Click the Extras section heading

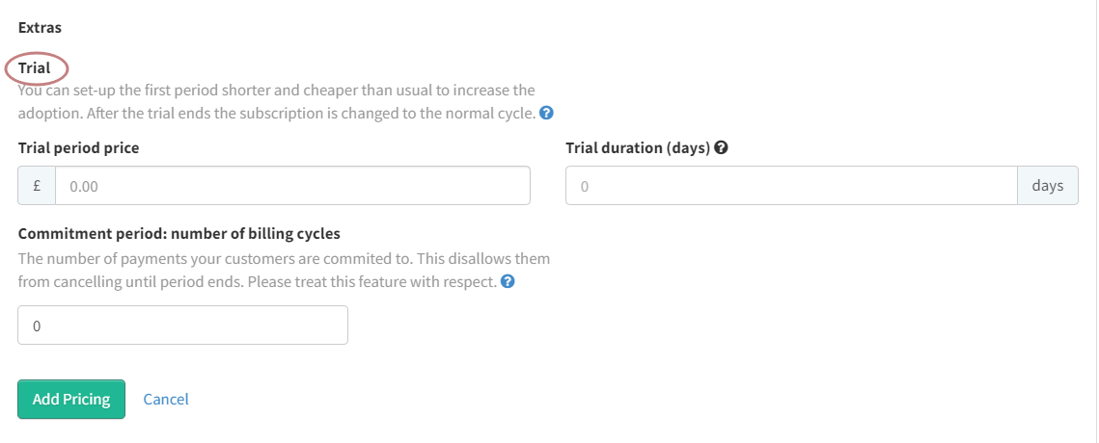pyautogui.click(x=40, y=28)
